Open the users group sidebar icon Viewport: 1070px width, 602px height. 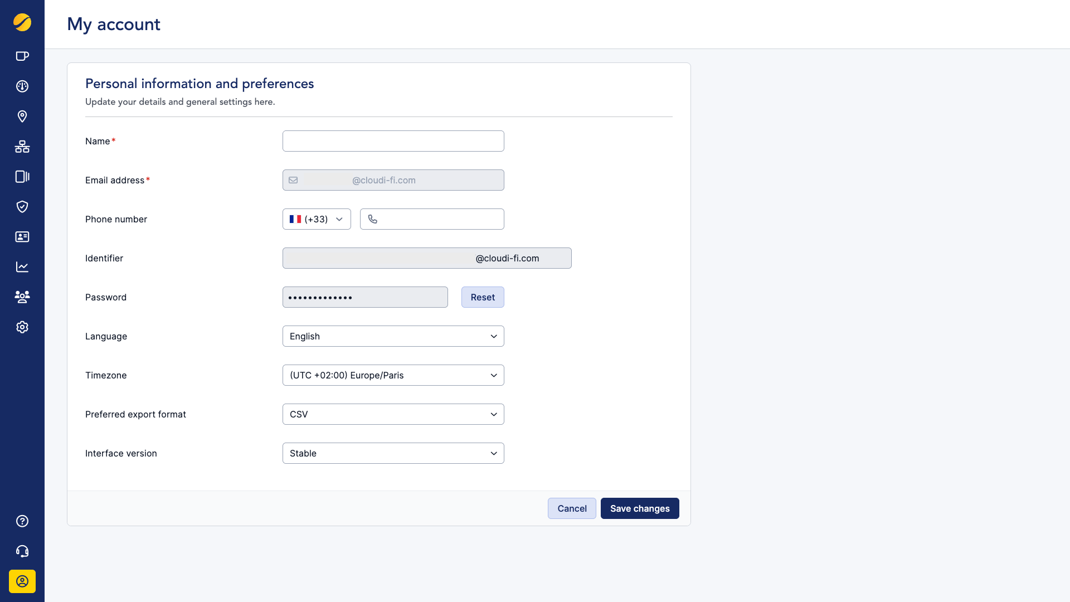coord(22,297)
